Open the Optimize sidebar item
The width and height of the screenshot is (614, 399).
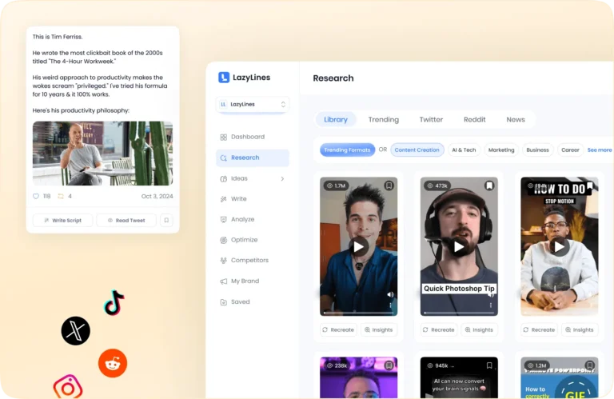coord(253,240)
